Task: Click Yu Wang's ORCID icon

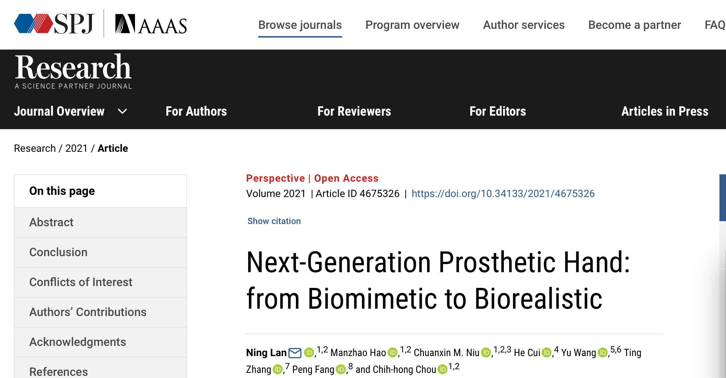Action: (603, 352)
